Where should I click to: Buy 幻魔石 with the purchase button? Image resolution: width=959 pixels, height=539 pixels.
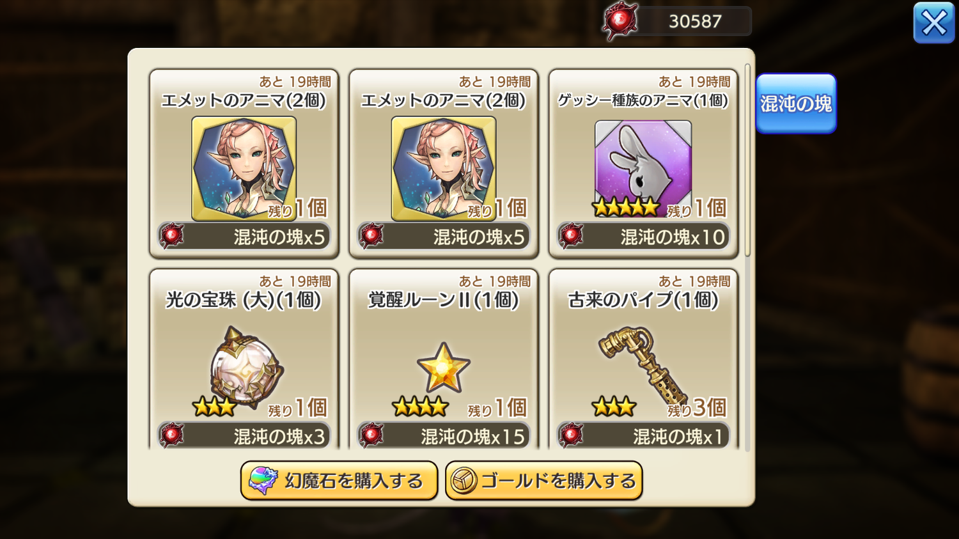point(339,481)
